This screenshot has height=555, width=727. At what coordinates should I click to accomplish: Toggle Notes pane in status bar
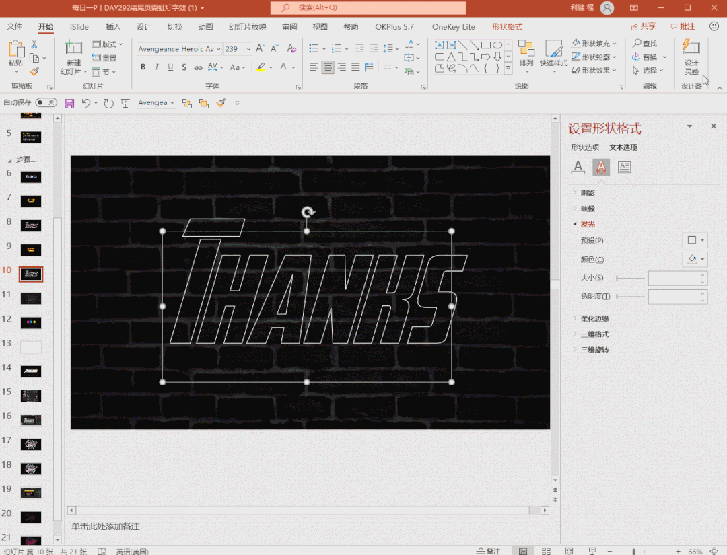click(x=489, y=551)
